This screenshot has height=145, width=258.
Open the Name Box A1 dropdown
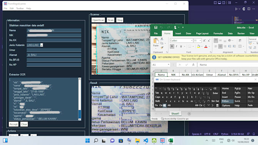coord(168,65)
